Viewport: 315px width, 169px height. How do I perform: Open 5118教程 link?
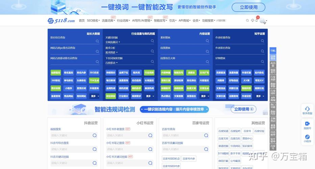coord(223,153)
